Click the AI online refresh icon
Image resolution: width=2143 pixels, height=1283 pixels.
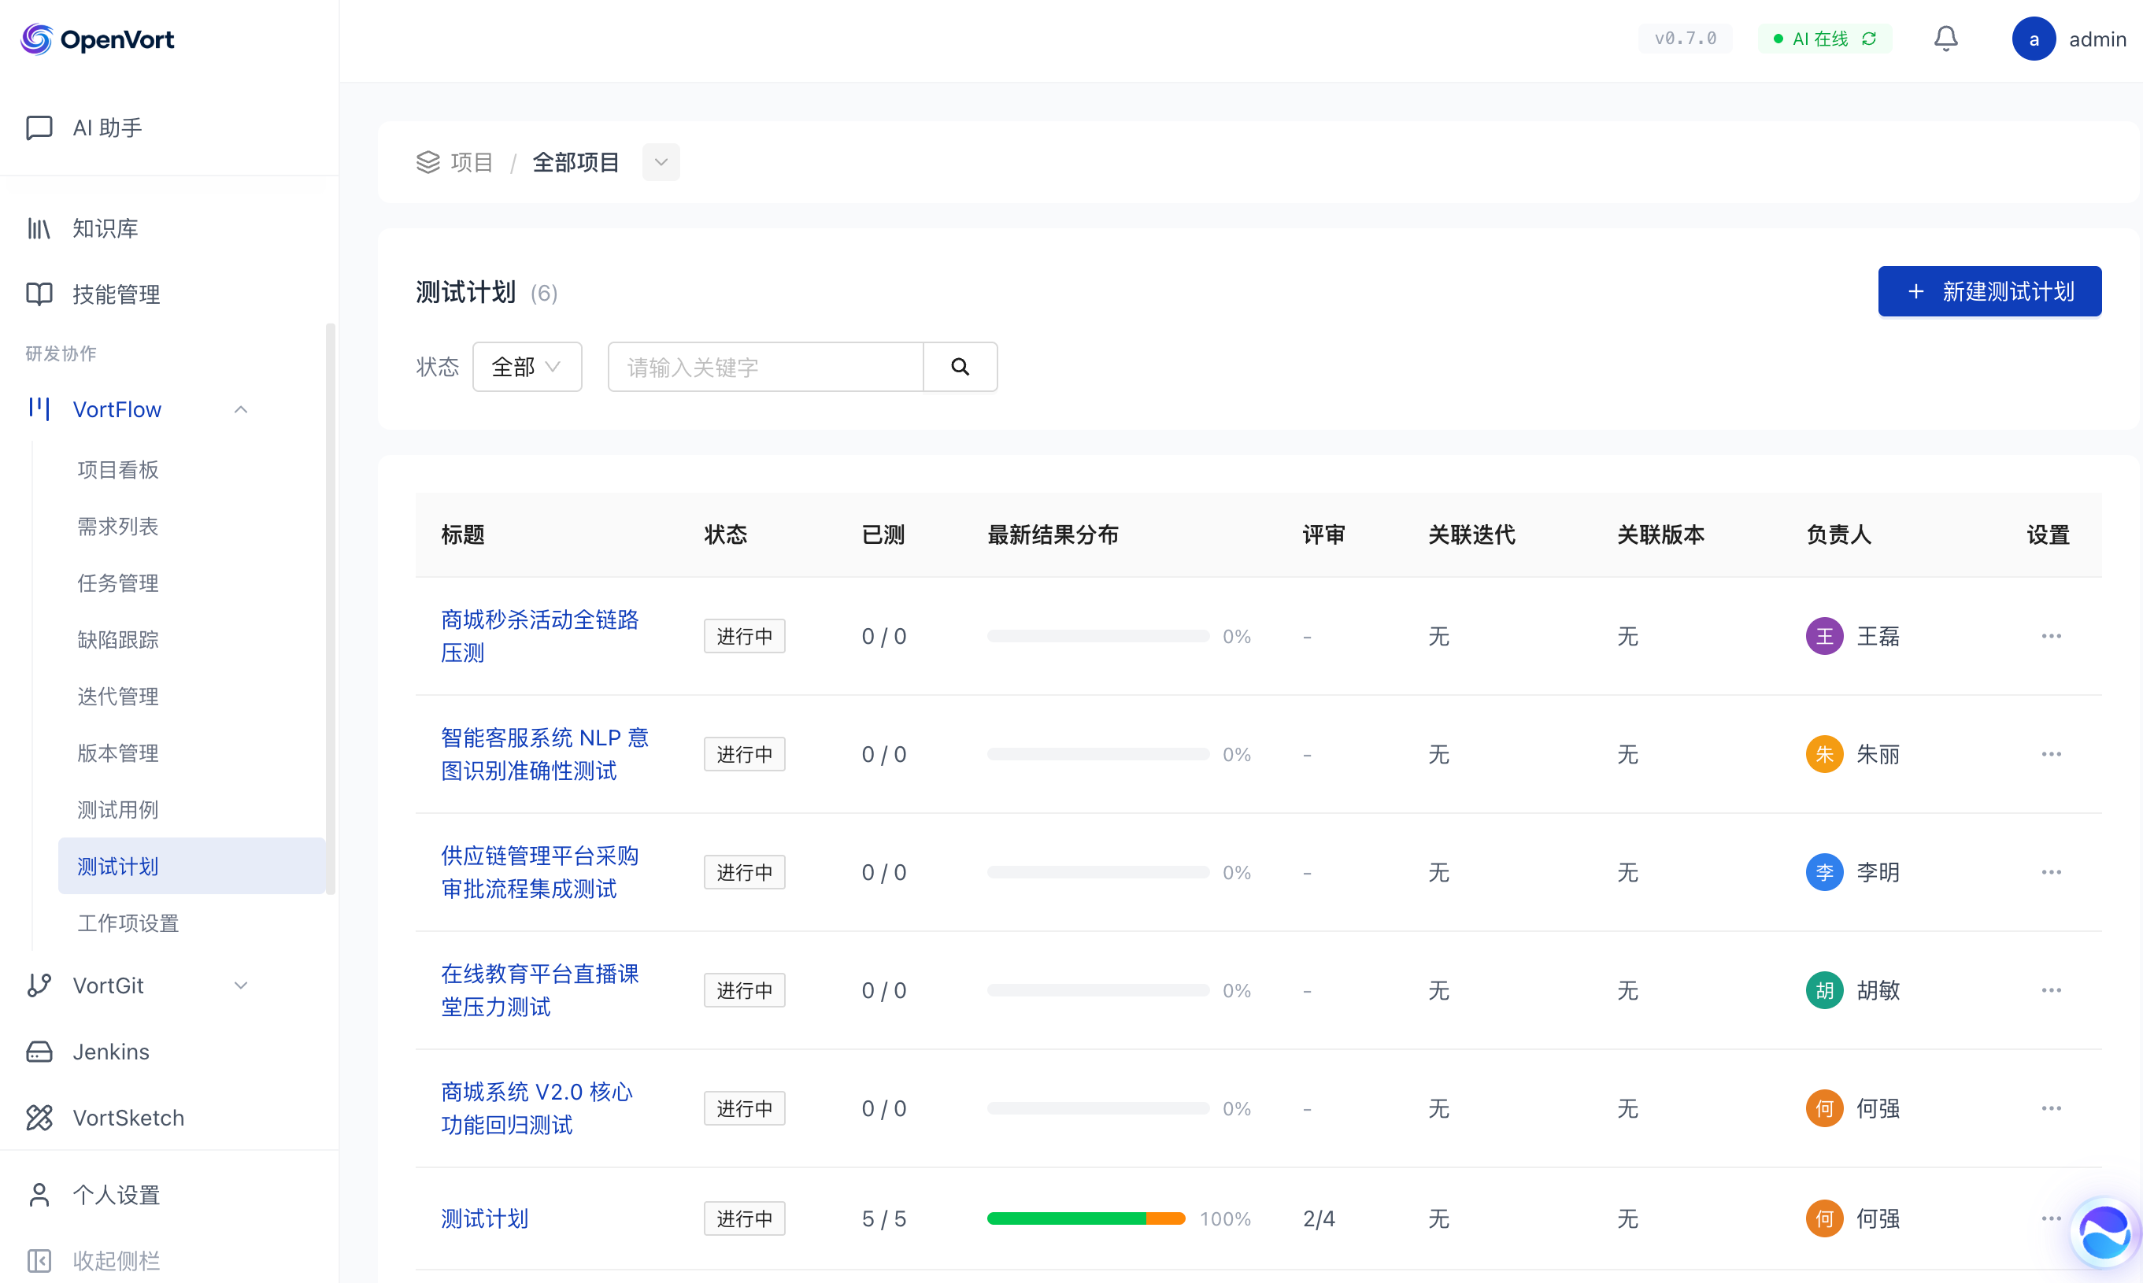(1869, 39)
